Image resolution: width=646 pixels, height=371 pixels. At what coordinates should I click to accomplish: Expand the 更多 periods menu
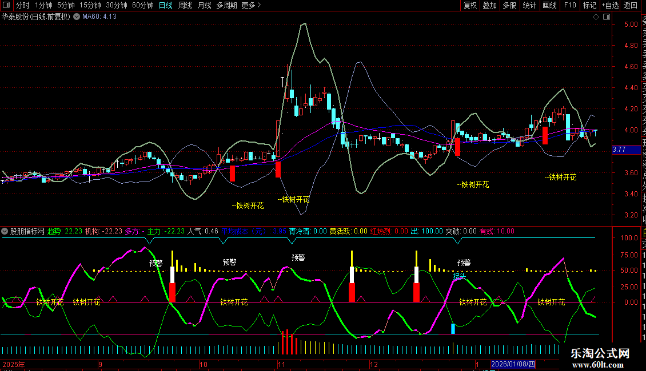pos(251,5)
